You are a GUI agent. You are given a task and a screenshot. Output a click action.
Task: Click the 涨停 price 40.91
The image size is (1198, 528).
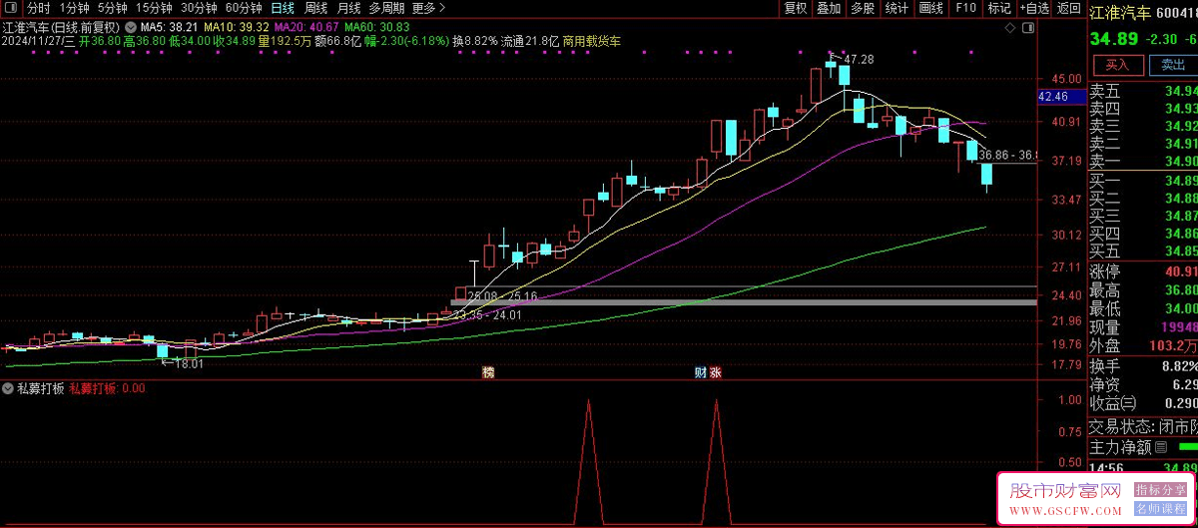(x=1180, y=271)
